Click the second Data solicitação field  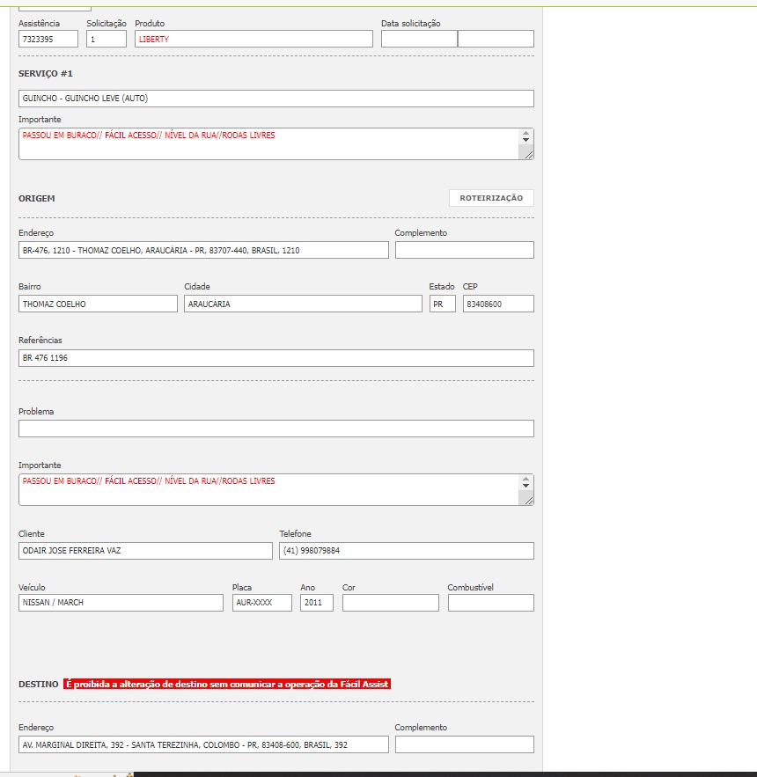point(496,39)
